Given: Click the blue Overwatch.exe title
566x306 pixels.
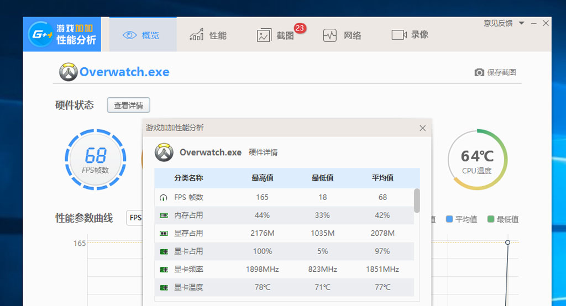Looking at the screenshot, I should click(124, 72).
